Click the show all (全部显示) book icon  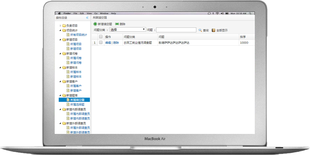coord(214,30)
